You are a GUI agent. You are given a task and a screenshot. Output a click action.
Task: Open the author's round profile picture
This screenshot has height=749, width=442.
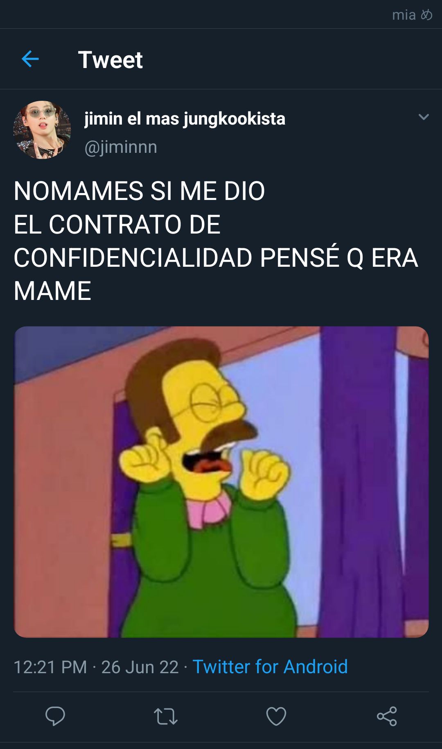click(42, 130)
